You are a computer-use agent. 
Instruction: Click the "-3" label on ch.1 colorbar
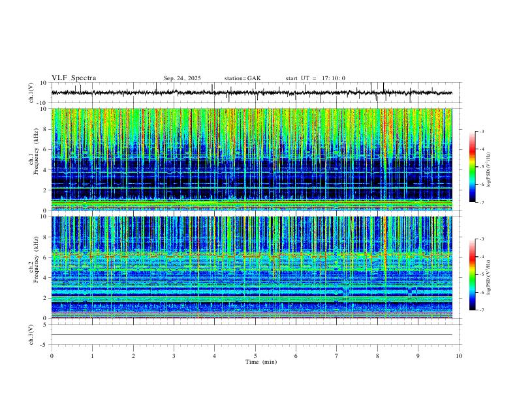[x=481, y=131]
